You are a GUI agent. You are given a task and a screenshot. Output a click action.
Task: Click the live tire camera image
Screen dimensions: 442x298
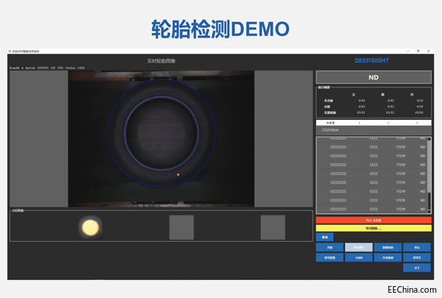[161, 138]
